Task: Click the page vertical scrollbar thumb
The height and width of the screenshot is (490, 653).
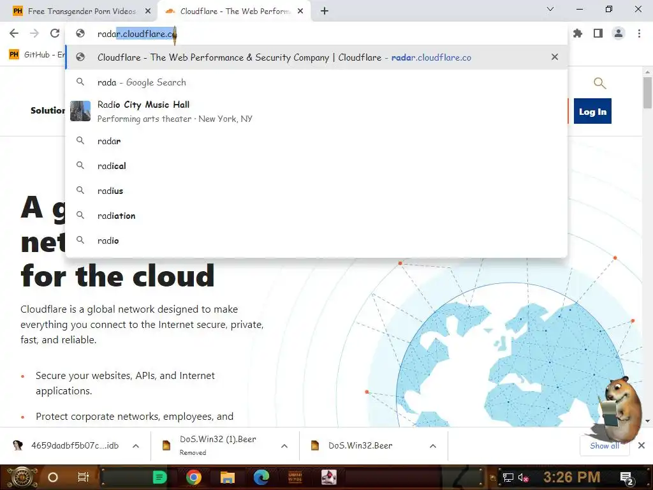Action: point(647,93)
